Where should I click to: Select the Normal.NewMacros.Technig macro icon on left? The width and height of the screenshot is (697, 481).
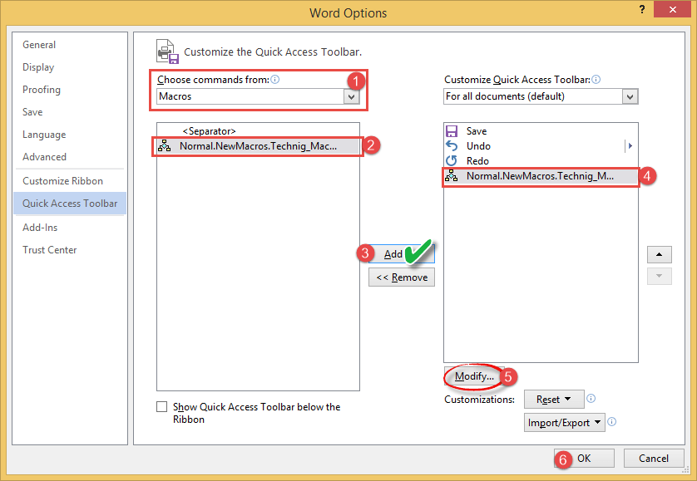click(x=164, y=146)
